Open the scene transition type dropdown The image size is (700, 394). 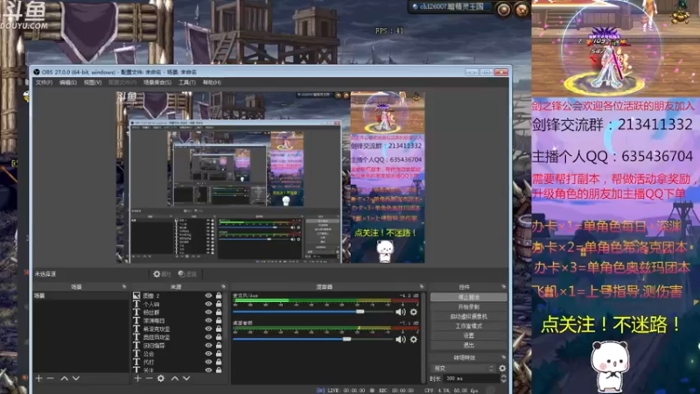click(463, 368)
